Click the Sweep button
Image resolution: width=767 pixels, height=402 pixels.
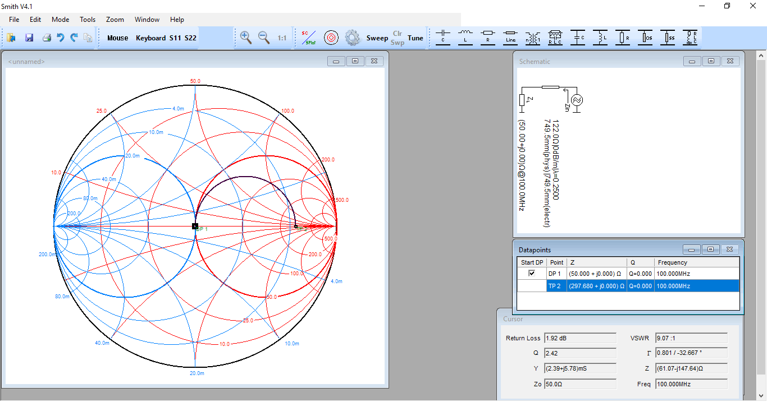[x=377, y=38]
